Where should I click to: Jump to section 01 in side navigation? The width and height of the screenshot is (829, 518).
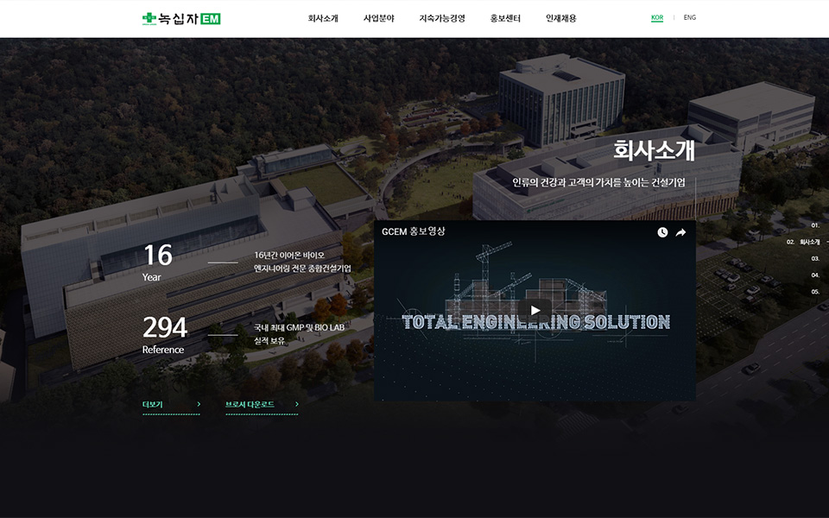(x=815, y=225)
